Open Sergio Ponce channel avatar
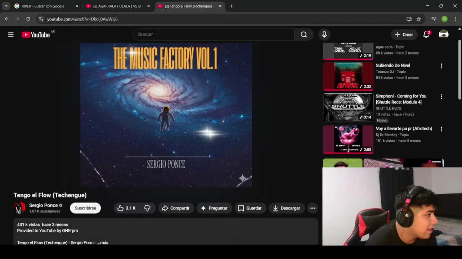 coord(19,208)
